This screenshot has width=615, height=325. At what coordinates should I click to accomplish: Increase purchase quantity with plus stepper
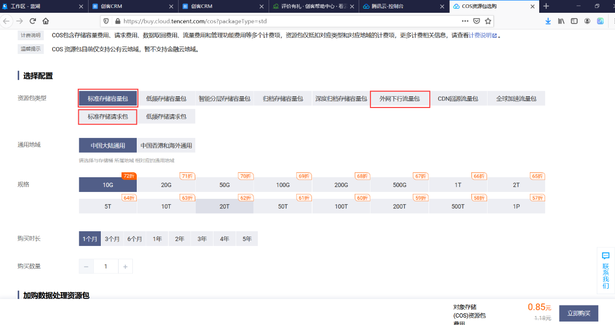coord(125,266)
